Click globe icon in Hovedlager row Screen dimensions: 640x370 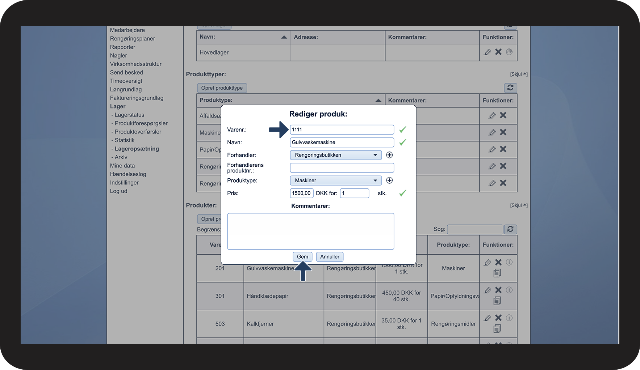tap(509, 52)
